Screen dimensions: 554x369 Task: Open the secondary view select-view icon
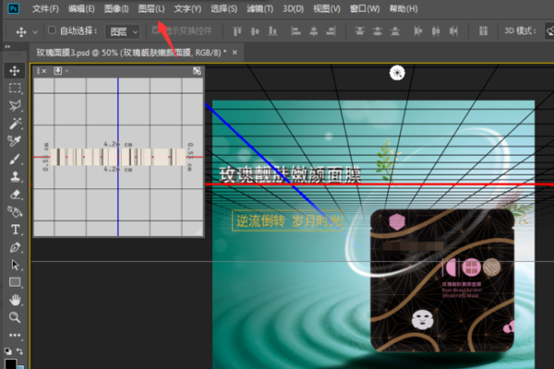click(x=57, y=71)
